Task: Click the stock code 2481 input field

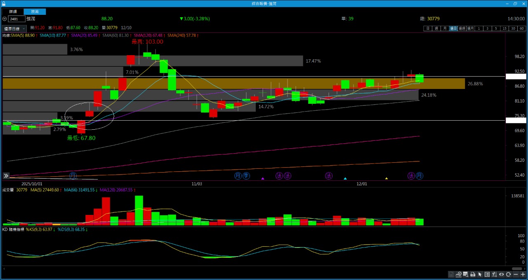Action: click(16, 19)
